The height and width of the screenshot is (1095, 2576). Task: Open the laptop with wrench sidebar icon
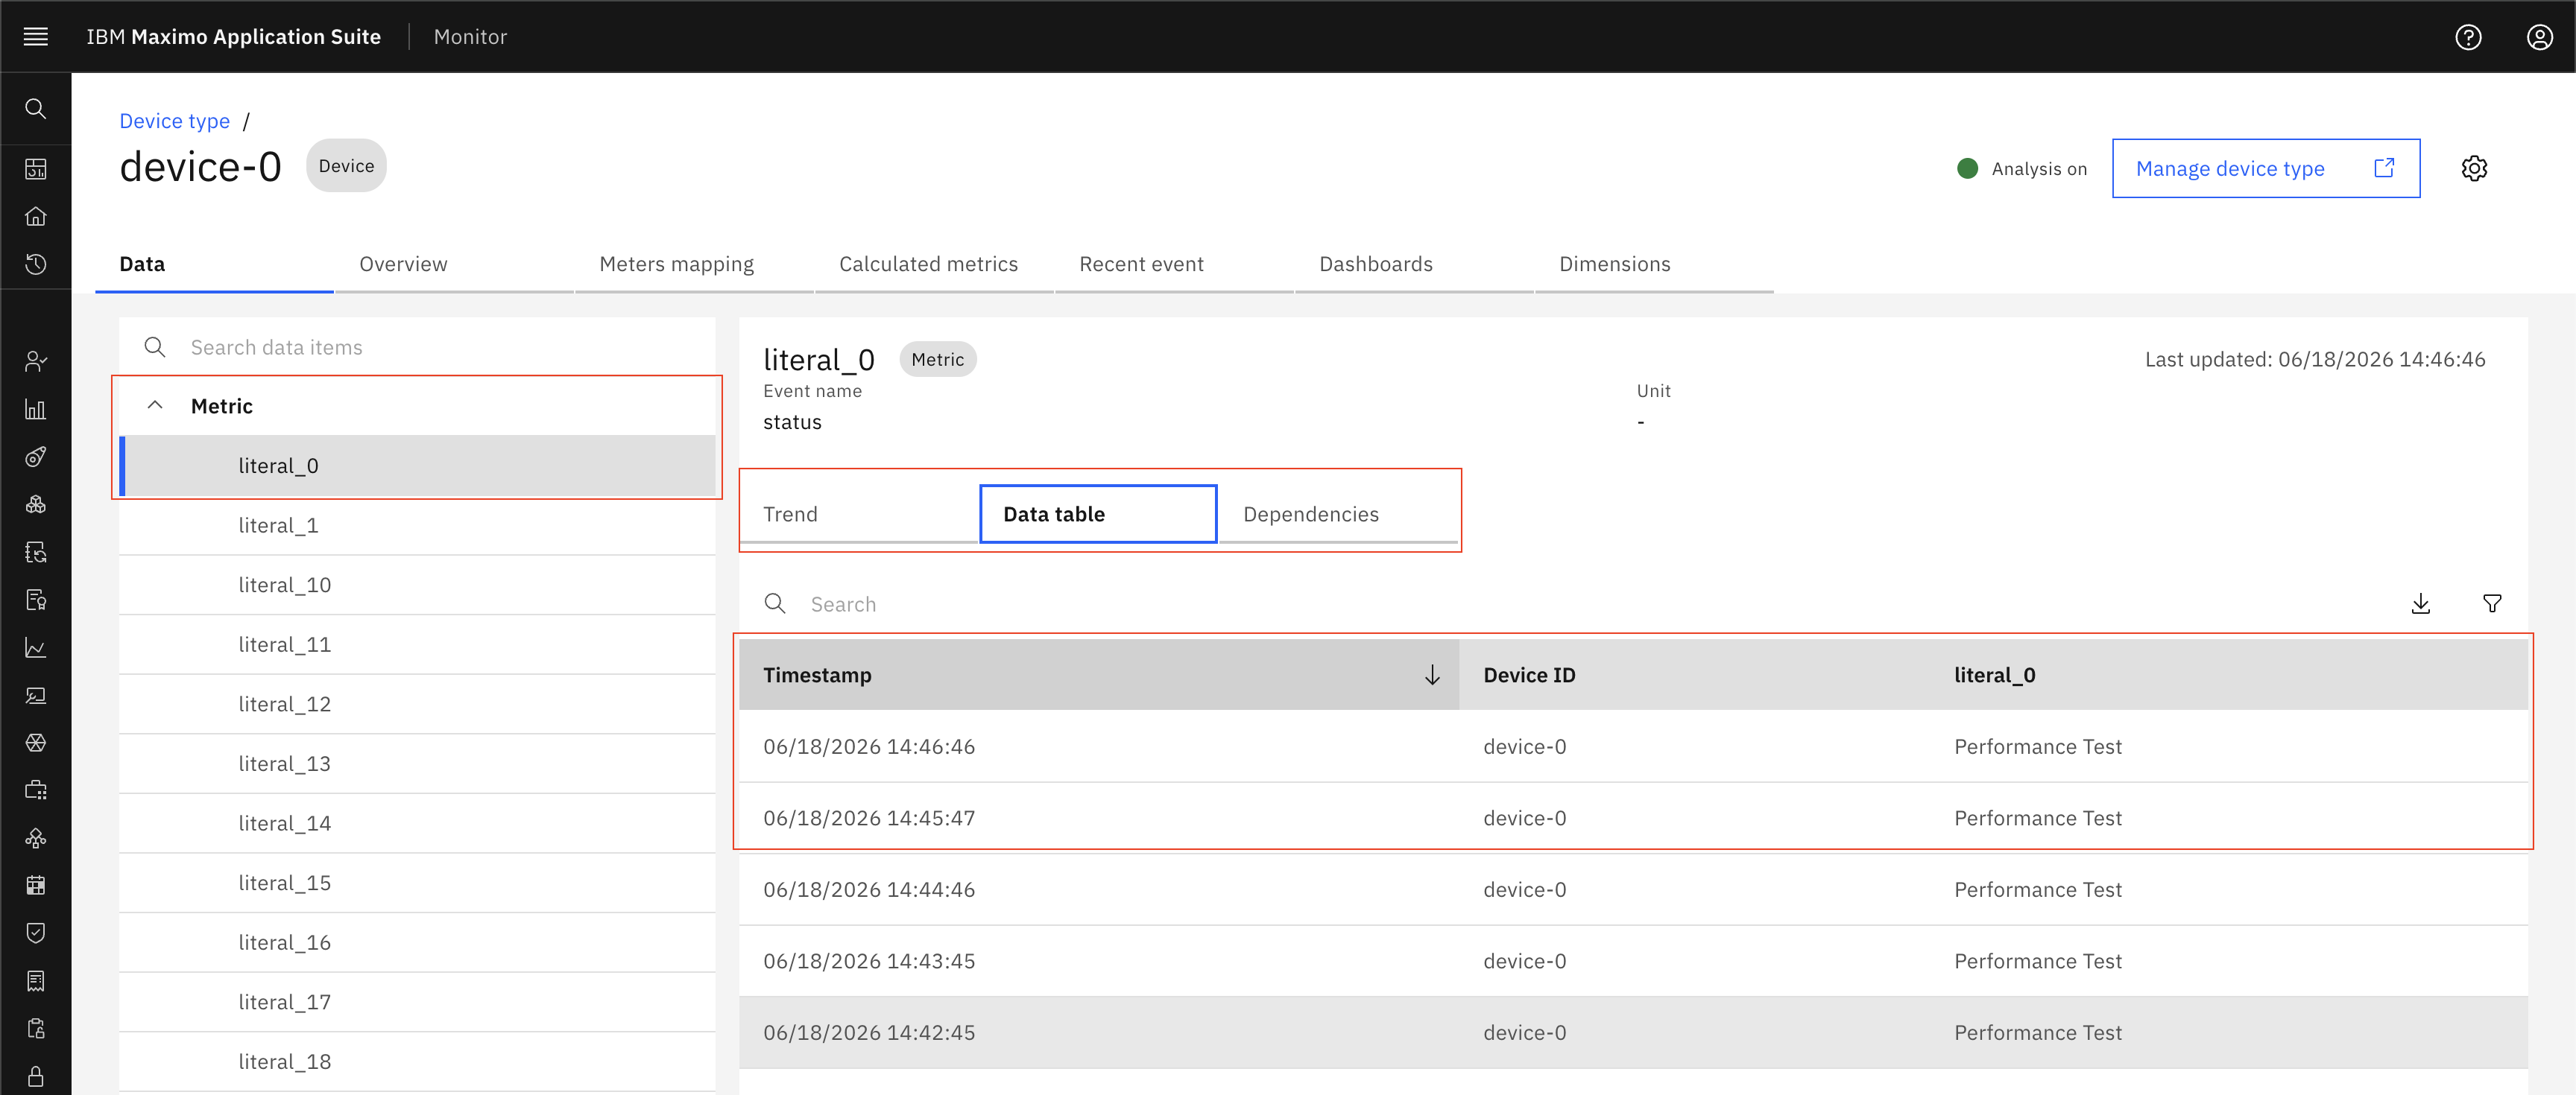tap(36, 696)
